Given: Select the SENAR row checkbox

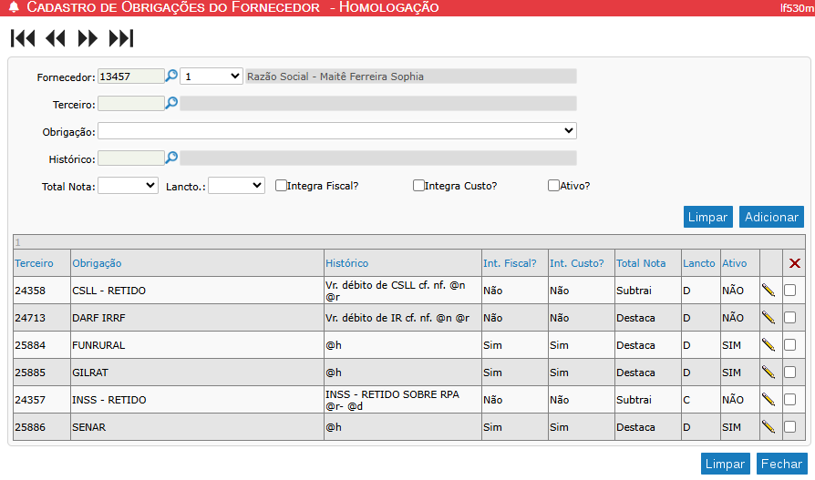Looking at the screenshot, I should click(x=790, y=427).
